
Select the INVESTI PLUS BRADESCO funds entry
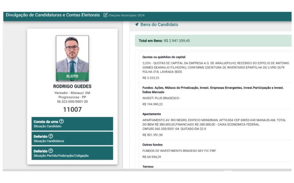[x=215, y=96]
